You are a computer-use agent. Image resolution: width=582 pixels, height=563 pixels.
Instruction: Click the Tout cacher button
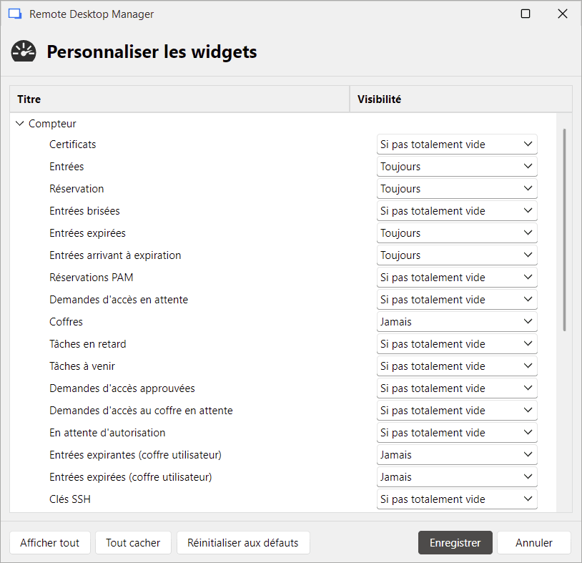click(133, 542)
